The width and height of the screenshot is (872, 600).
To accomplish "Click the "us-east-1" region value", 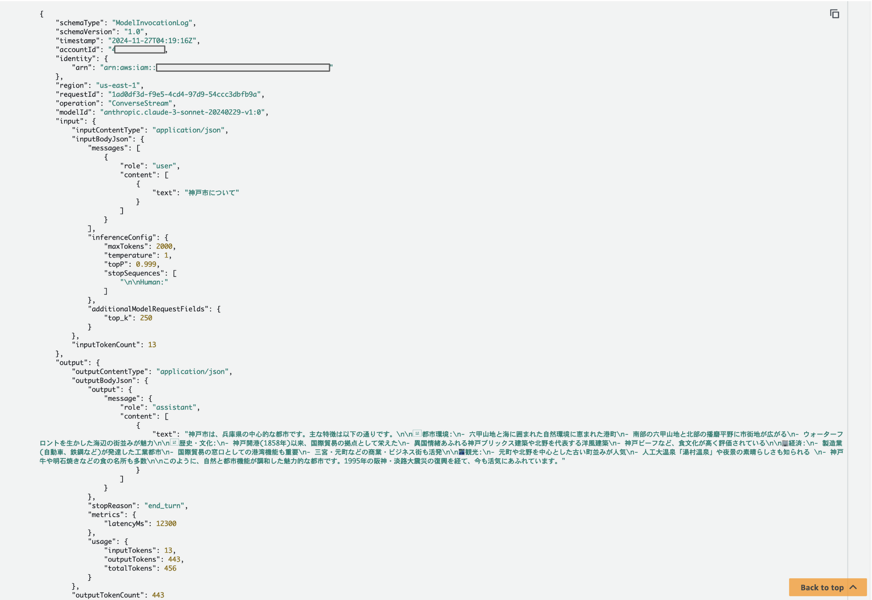I will point(118,85).
